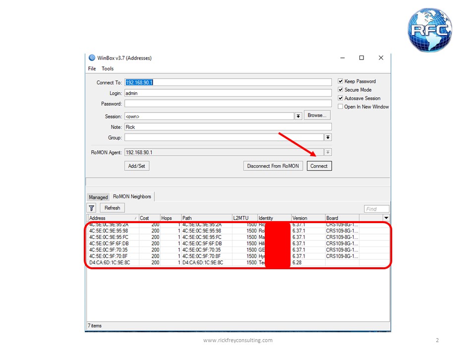Disable Autosave Session checkbox
The width and height of the screenshot is (476, 357).
coord(340,98)
